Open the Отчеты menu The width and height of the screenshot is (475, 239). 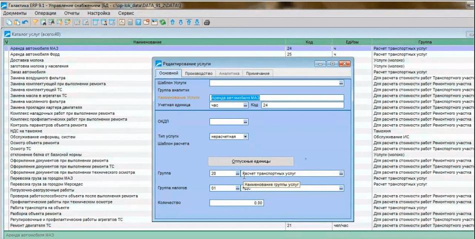(x=71, y=13)
